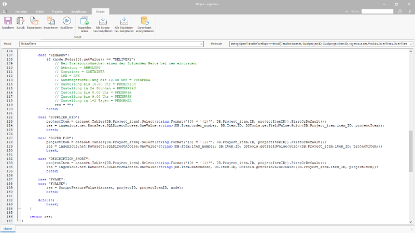Screen dimensions: 415x233
Task: Recompile all scripts (Alle Skripte neu kompilieren)
Action: [103, 24]
